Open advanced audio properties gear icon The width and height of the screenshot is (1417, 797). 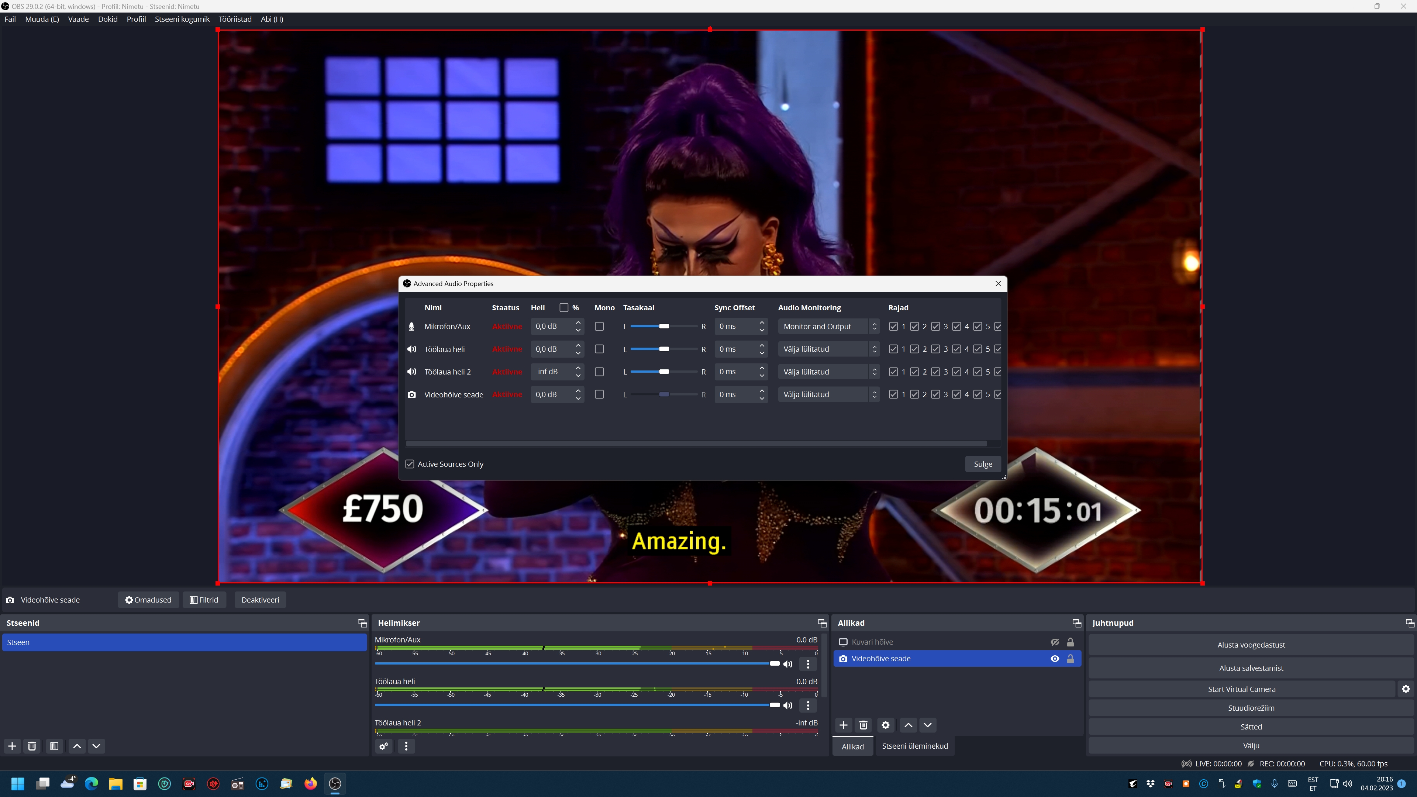[x=384, y=746]
